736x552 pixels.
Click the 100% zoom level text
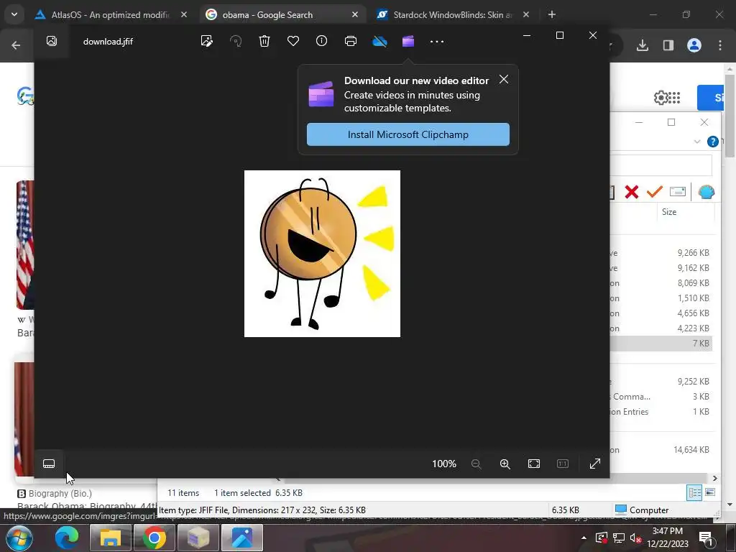pos(444,464)
